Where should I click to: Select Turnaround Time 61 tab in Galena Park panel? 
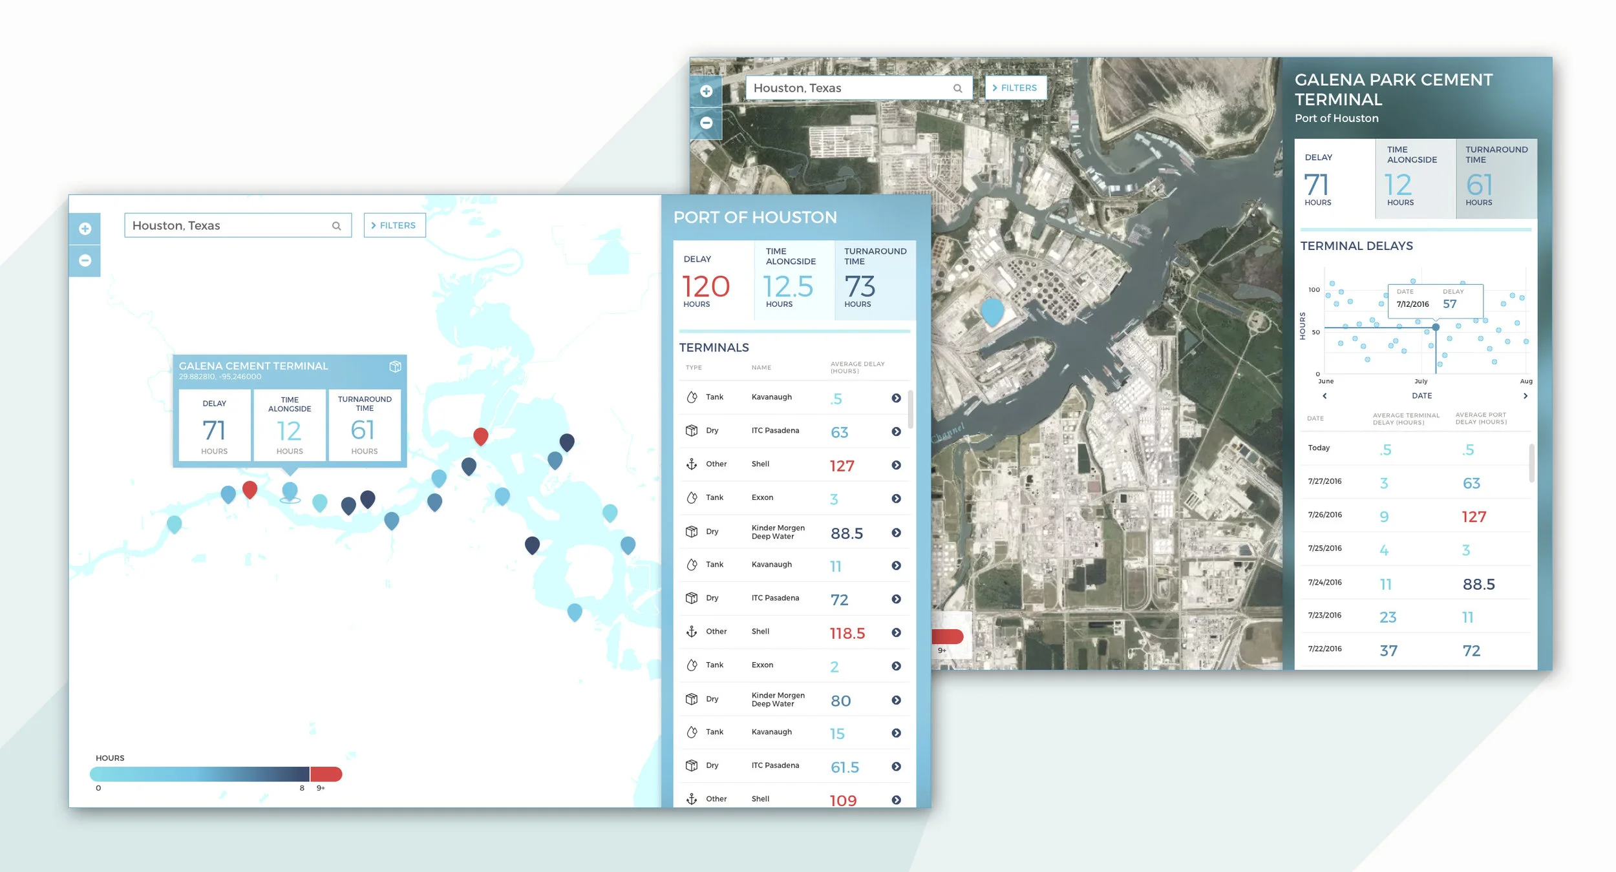1496,179
